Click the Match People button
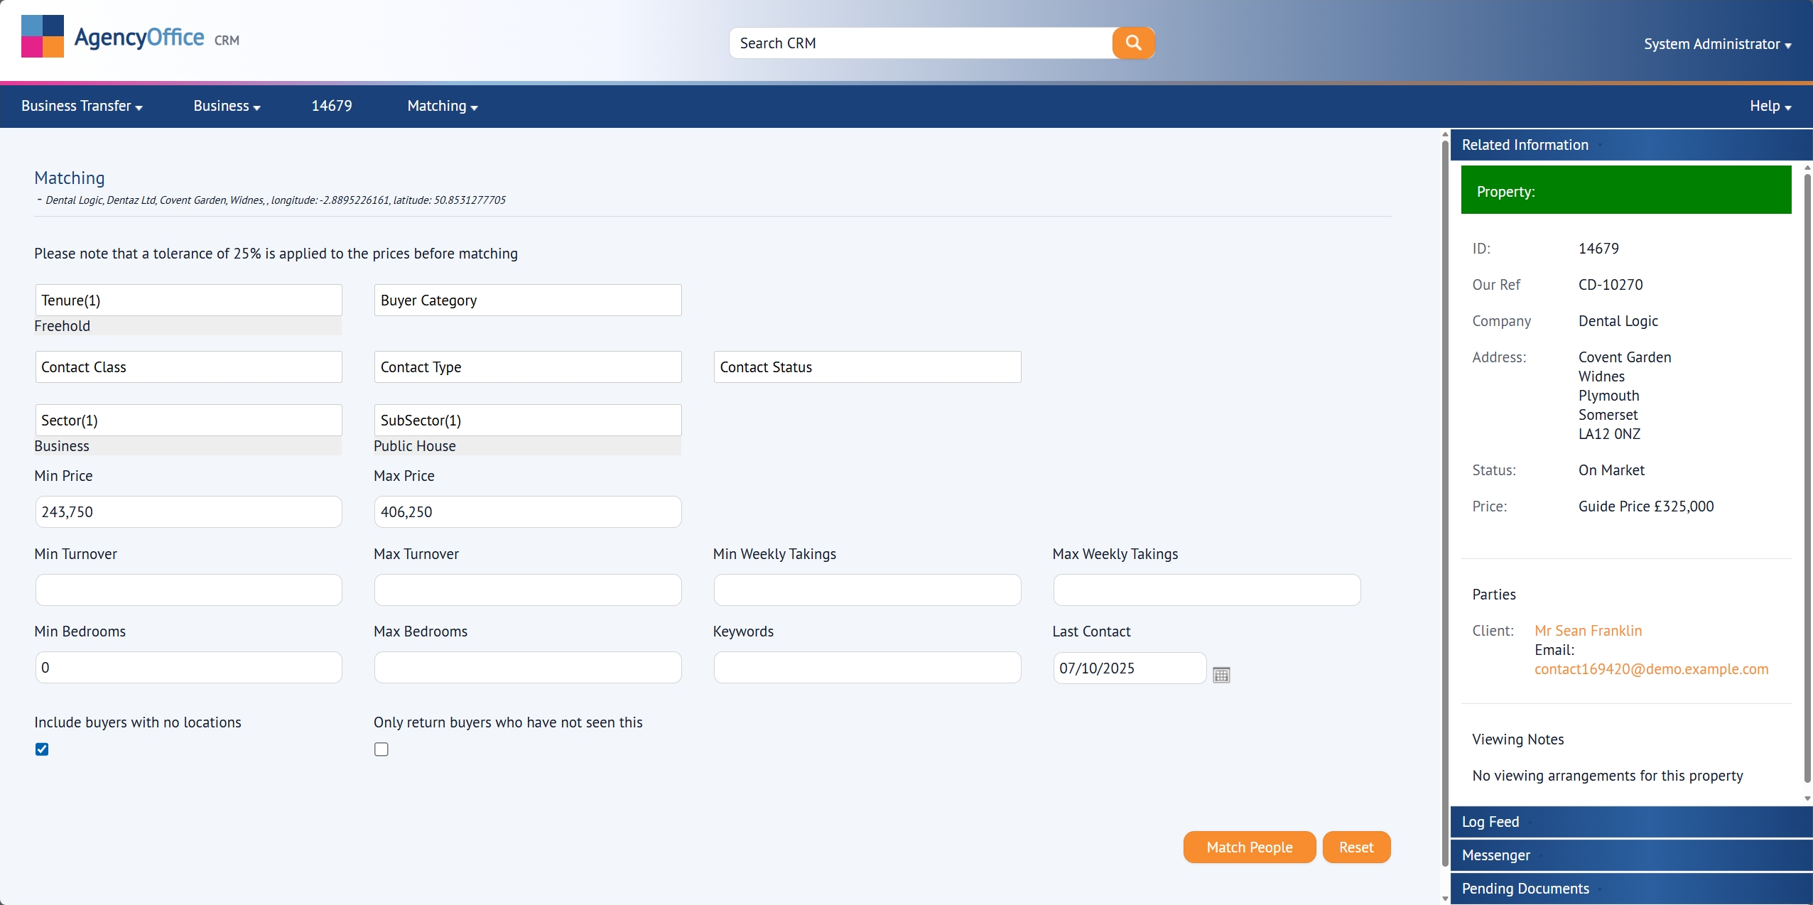The width and height of the screenshot is (1813, 905). coord(1249,847)
